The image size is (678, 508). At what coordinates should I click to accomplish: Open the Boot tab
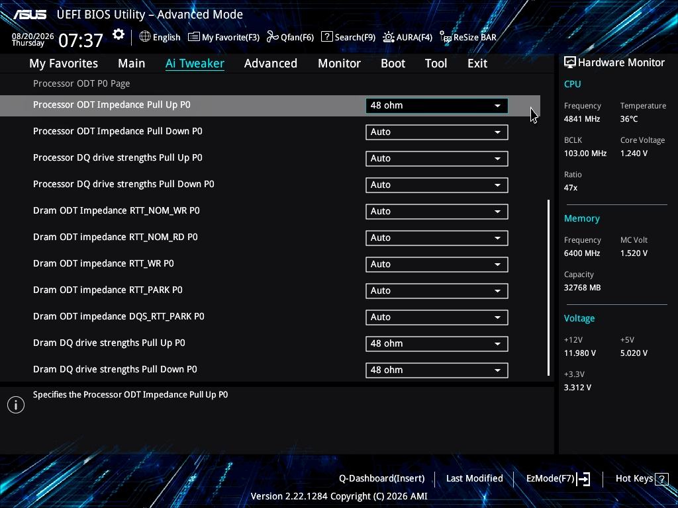point(393,63)
